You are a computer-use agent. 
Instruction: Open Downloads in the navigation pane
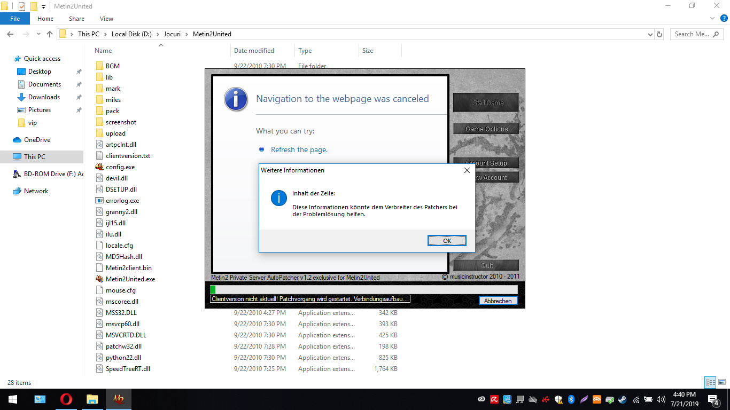44,97
